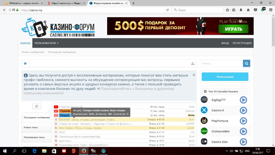The width and height of the screenshot is (275, 155).
Task: Switch to the Яндекс casino.my tab
Action: [66, 3]
